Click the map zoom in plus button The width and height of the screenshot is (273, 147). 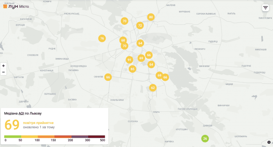(3, 66)
